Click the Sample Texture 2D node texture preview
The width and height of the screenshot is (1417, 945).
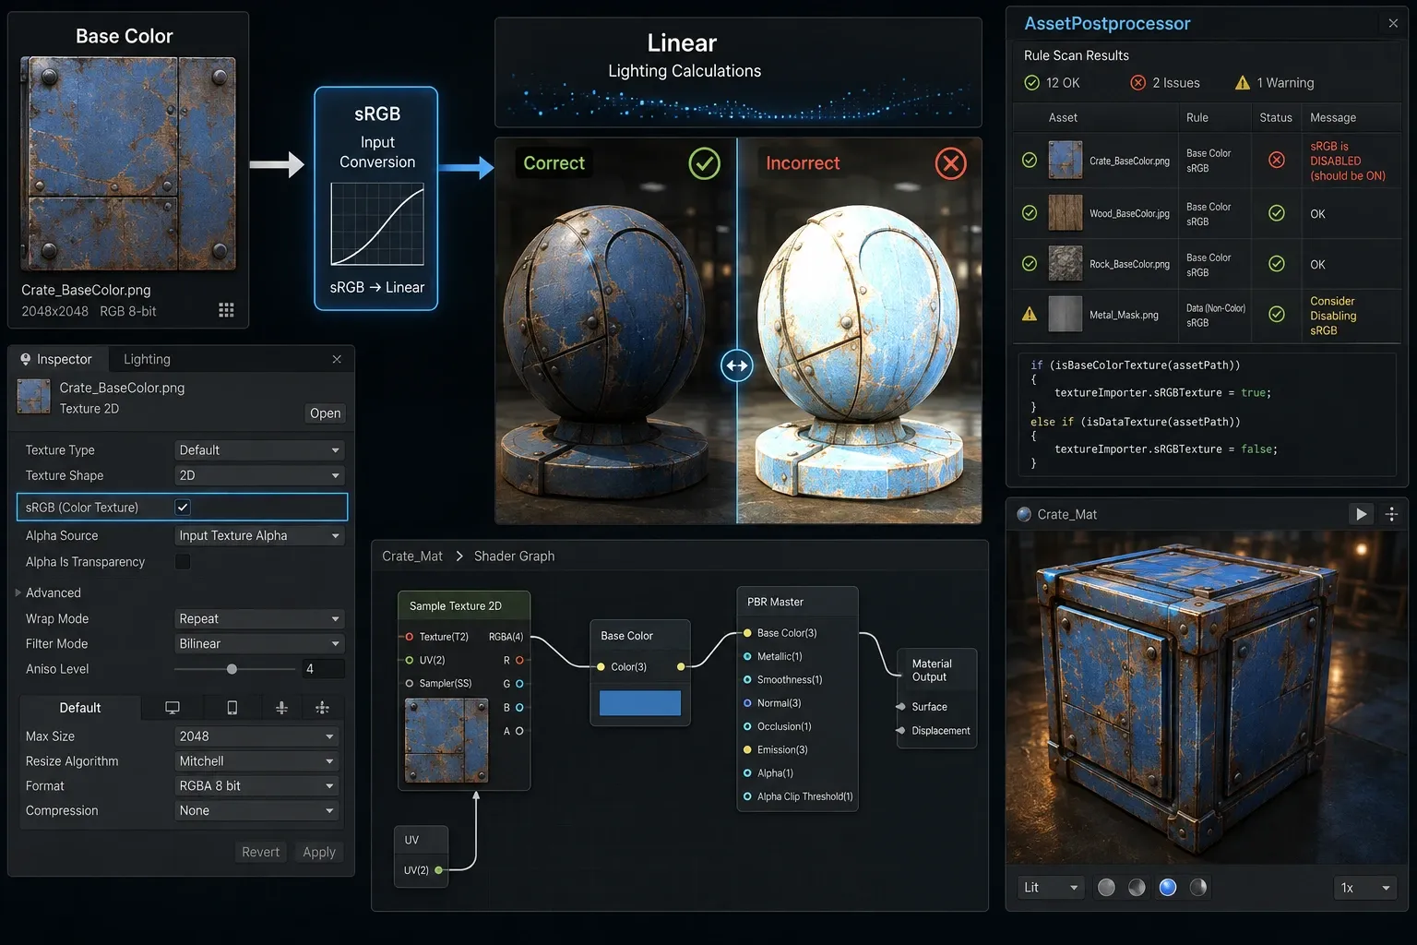click(x=447, y=740)
